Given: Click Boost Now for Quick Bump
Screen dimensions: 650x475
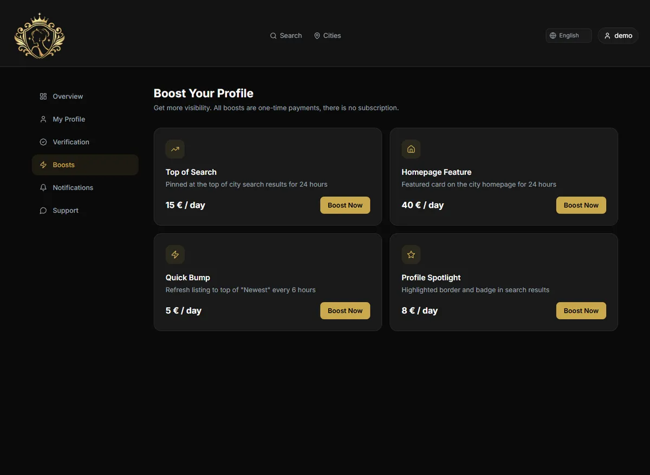Looking at the screenshot, I should [345, 311].
